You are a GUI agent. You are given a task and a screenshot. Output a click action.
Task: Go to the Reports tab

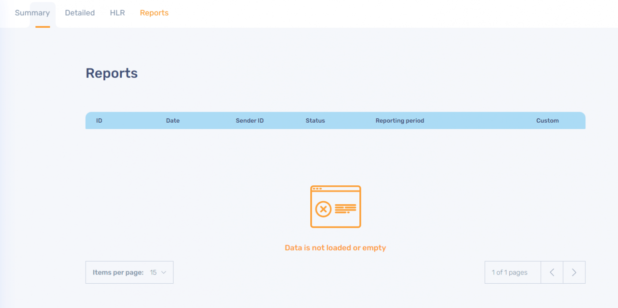154,13
